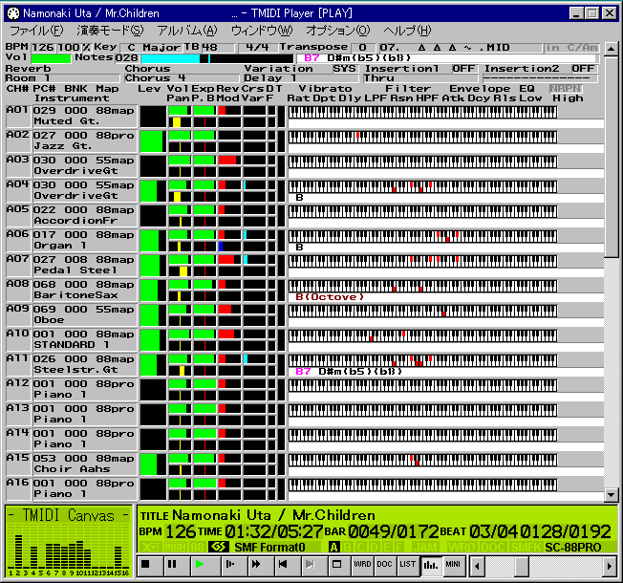Open the オプション(O) menu
Image resolution: width=623 pixels, height=583 pixels.
point(337,31)
